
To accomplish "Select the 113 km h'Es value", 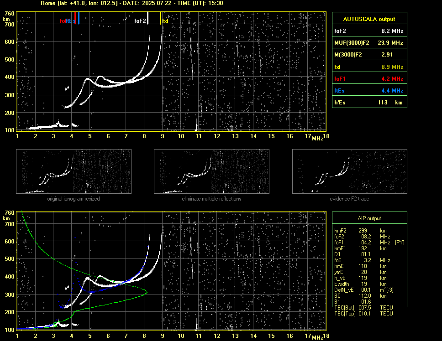I will pyautogui.click(x=389, y=102).
